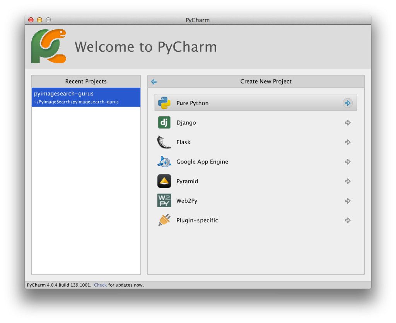
Task: Expand the Pyramid row arrow
Action: [348, 181]
